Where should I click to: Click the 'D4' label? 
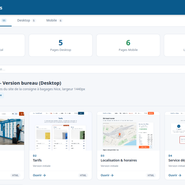coord(170,155)
